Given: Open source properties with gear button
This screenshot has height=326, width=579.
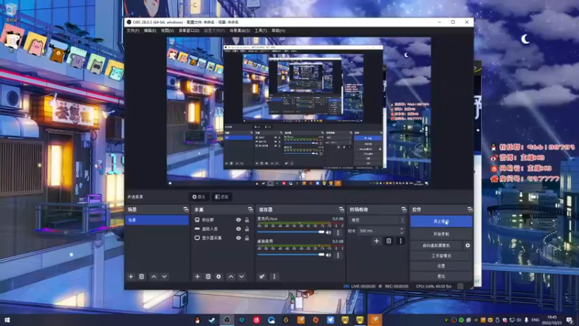Looking at the screenshot, I should (x=198, y=197).
